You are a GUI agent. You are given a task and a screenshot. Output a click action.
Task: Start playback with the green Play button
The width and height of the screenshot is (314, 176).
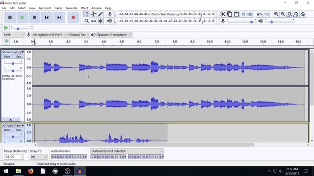(x=22, y=18)
